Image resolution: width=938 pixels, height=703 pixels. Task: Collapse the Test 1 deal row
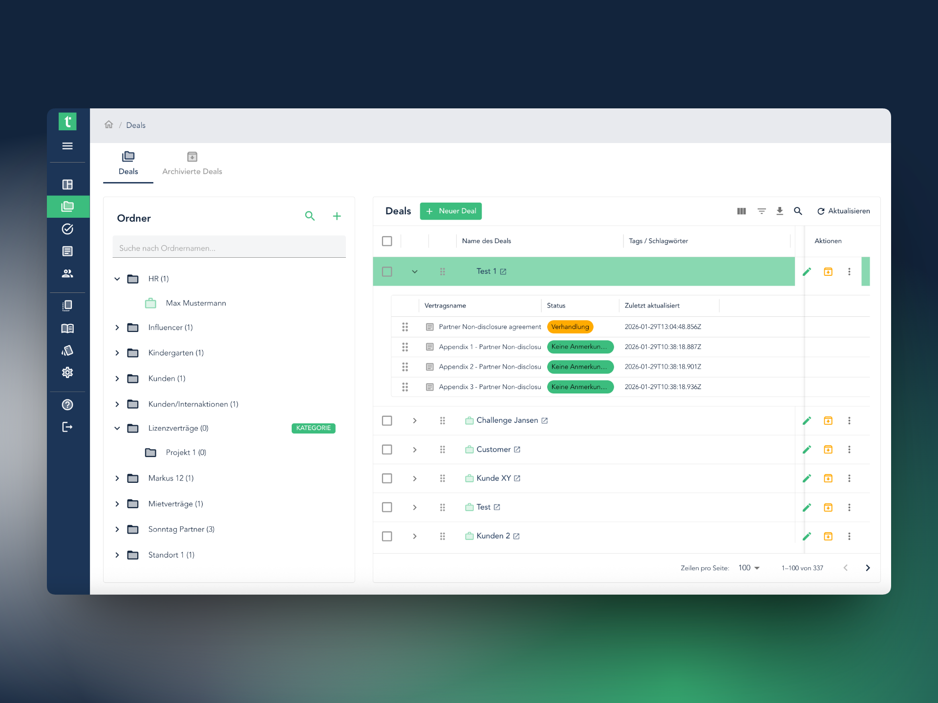click(414, 271)
